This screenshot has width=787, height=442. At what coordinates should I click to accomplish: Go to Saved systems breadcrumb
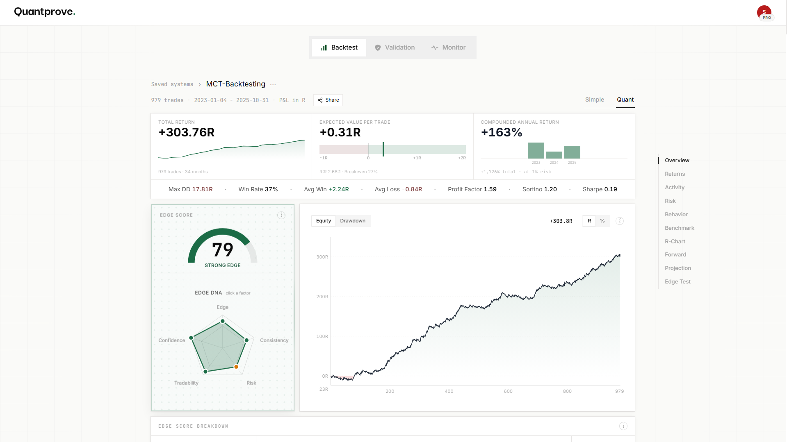172,84
